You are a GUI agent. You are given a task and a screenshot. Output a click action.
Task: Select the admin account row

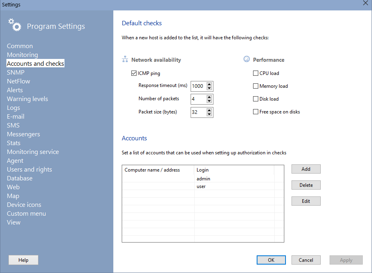203,179
